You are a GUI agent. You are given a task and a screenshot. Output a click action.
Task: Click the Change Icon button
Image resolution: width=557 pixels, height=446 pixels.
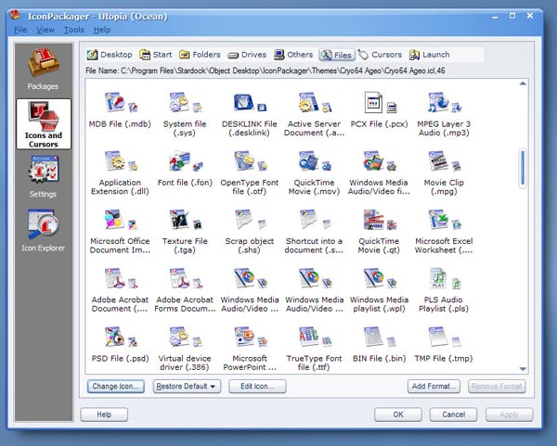coord(116,386)
